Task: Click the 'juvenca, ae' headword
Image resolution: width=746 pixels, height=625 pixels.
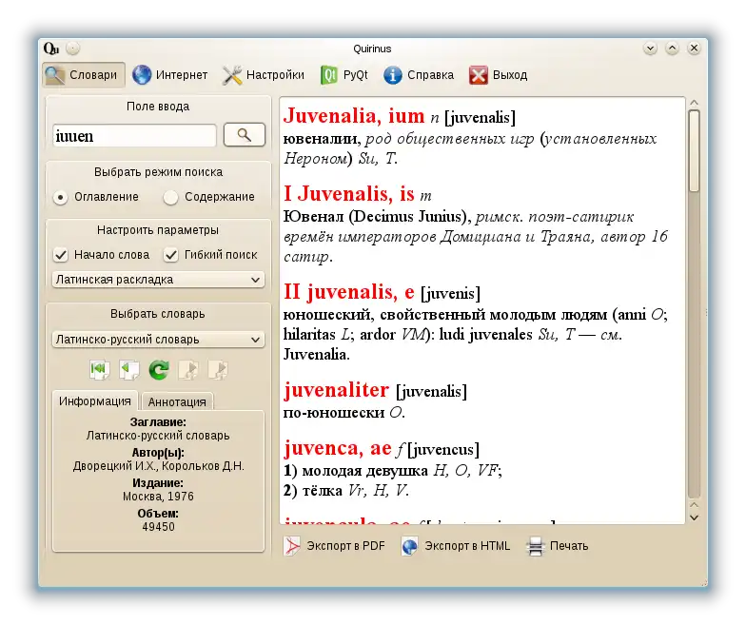Action: (x=337, y=448)
